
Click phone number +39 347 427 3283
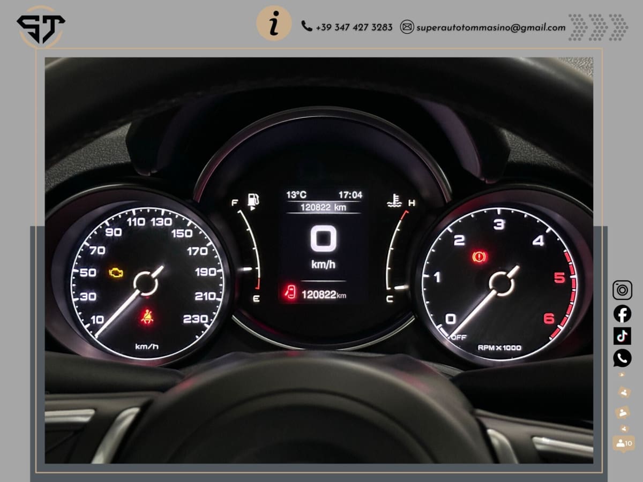(354, 27)
